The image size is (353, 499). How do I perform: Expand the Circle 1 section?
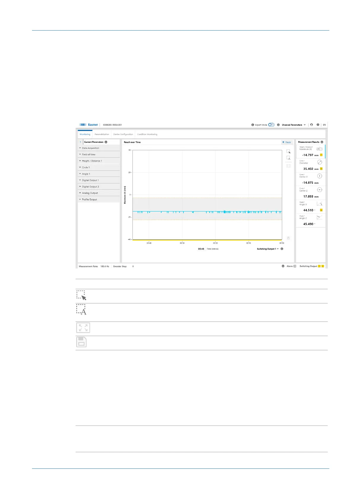pos(99,167)
